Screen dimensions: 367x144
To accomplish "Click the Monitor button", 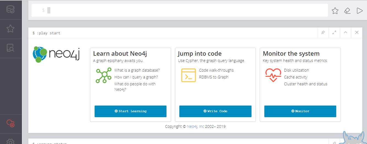I will (x=300, y=111).
